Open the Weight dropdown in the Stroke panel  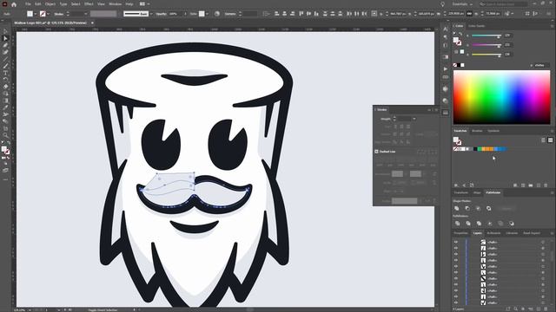(414, 119)
